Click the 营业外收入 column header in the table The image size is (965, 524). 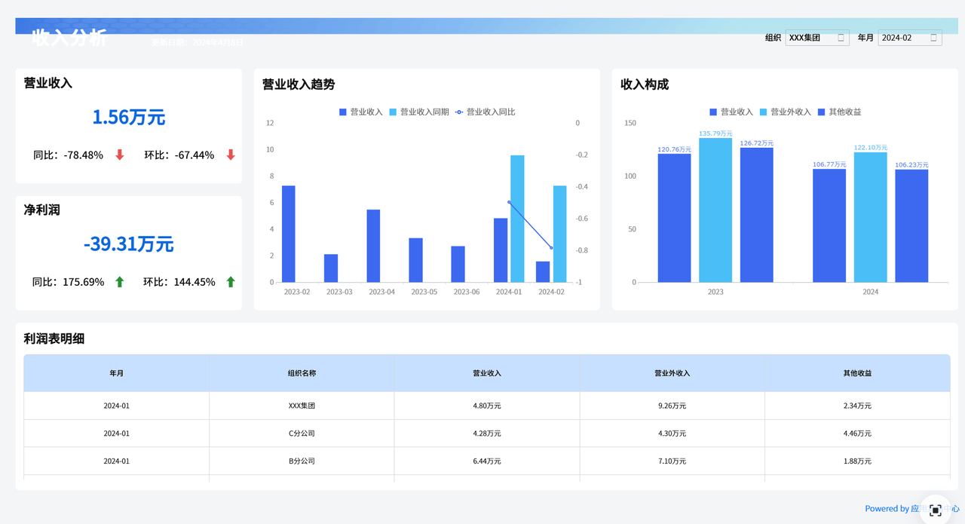(672, 373)
